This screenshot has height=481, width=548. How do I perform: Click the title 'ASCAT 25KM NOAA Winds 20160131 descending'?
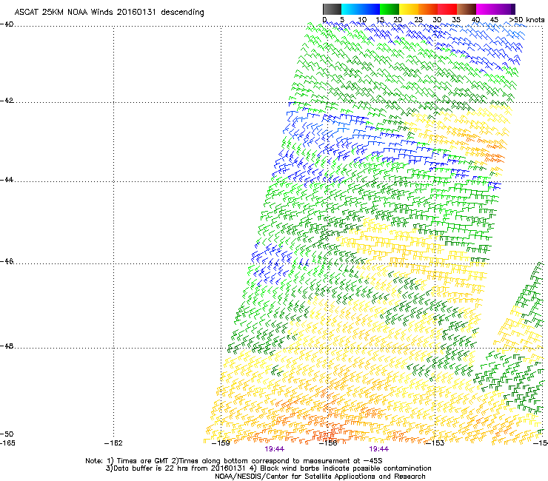(x=109, y=13)
